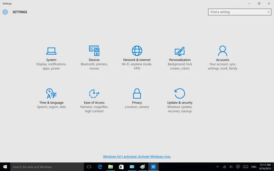Click 'Wi-Fi, airplane mode, VPN' description
Viewport: 274px width, 171px height.
coord(137,66)
